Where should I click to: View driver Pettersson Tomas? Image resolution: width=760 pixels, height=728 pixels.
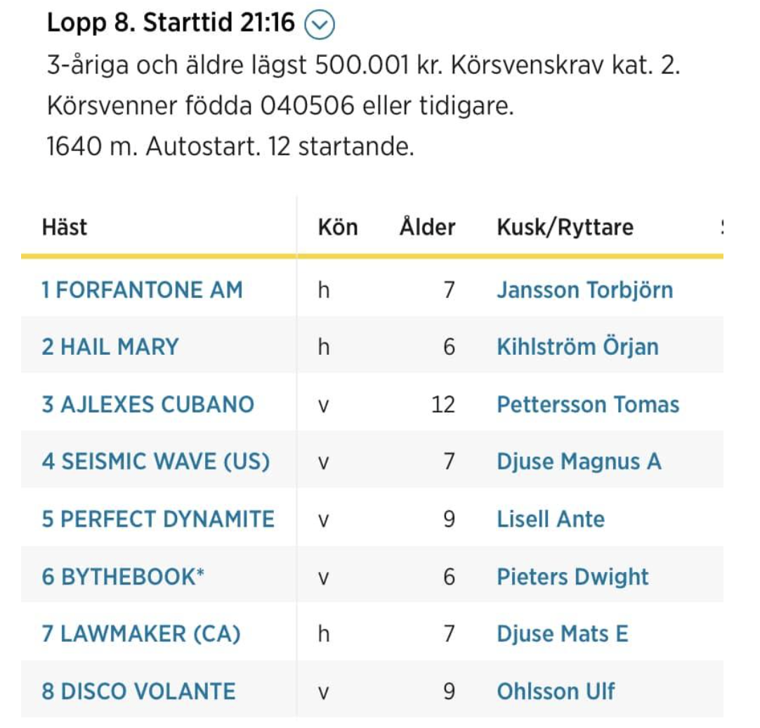588,404
